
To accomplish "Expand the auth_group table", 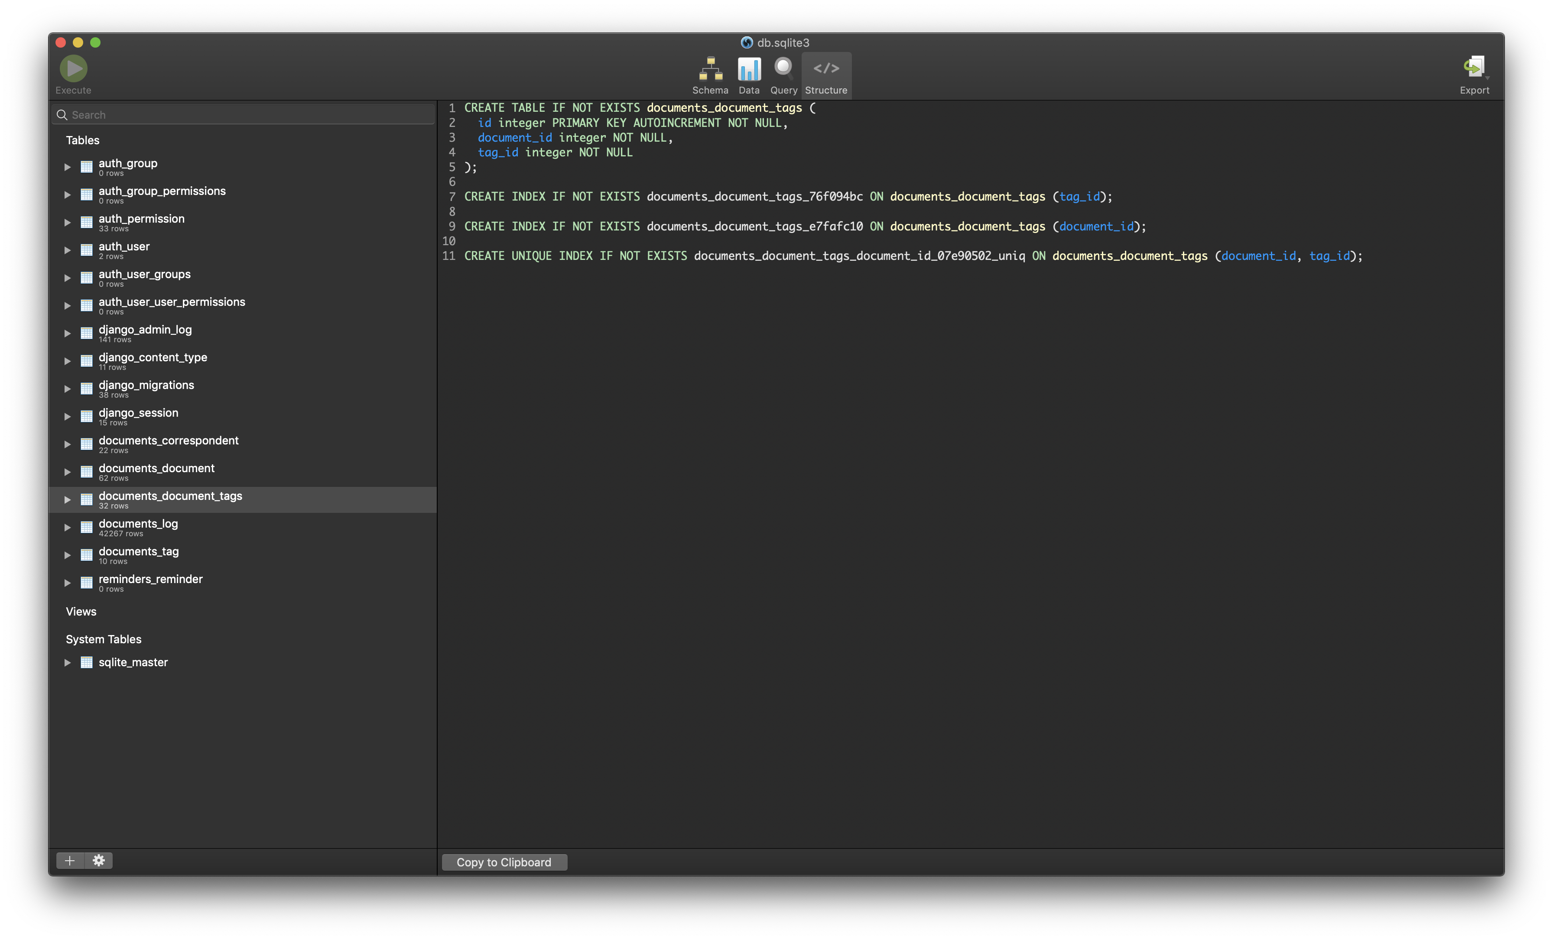I will tap(68, 167).
